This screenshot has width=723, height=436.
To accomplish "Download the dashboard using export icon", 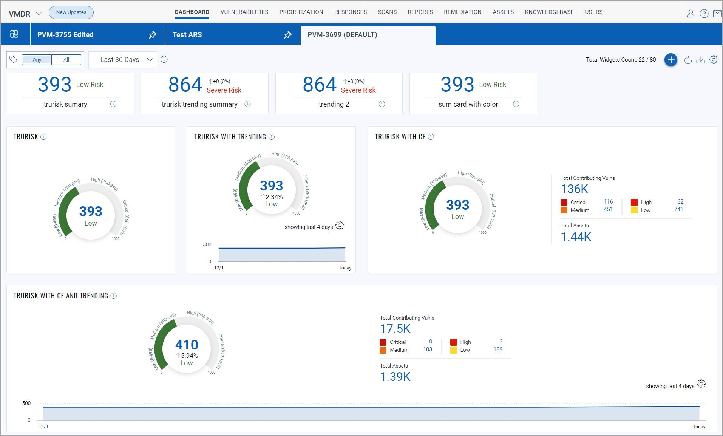I will coord(701,60).
